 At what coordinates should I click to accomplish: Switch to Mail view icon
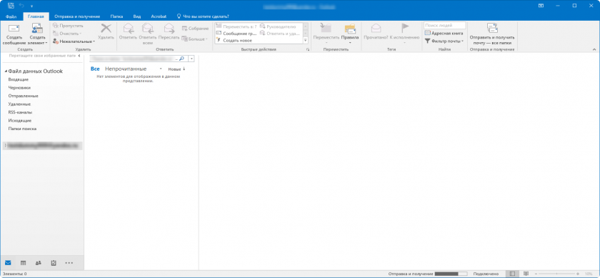8,263
